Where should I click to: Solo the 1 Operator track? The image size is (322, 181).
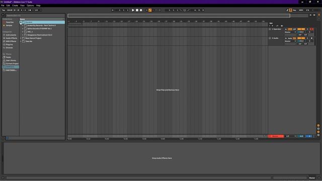click(x=307, y=29)
